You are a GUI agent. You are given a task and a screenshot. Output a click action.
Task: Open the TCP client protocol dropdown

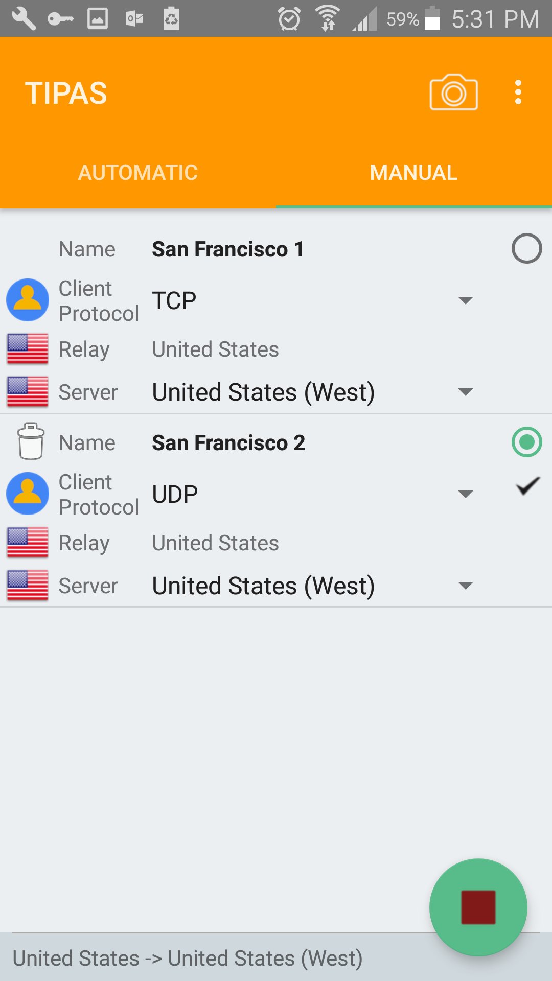[x=312, y=300]
